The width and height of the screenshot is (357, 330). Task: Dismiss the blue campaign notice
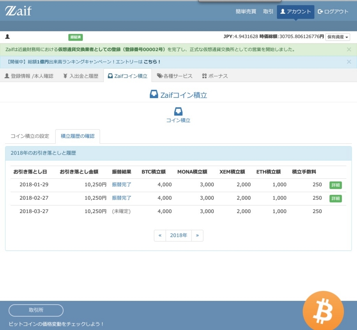coord(349,62)
